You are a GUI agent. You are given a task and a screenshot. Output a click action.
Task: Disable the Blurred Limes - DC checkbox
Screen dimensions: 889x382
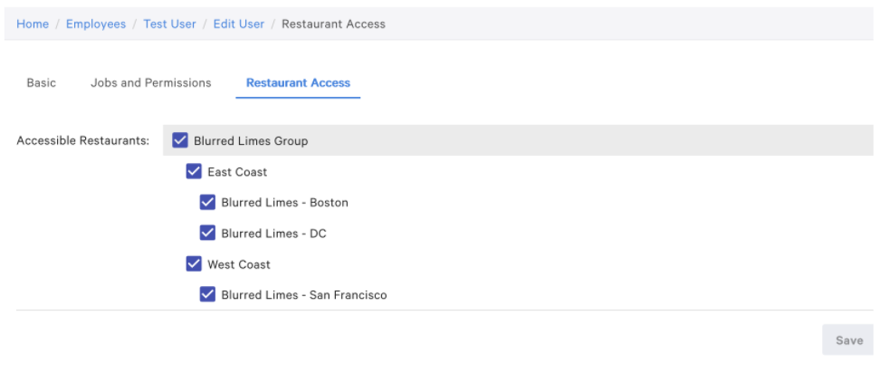click(x=207, y=234)
